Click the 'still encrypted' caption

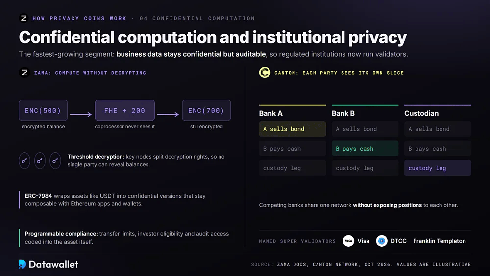[207, 126]
